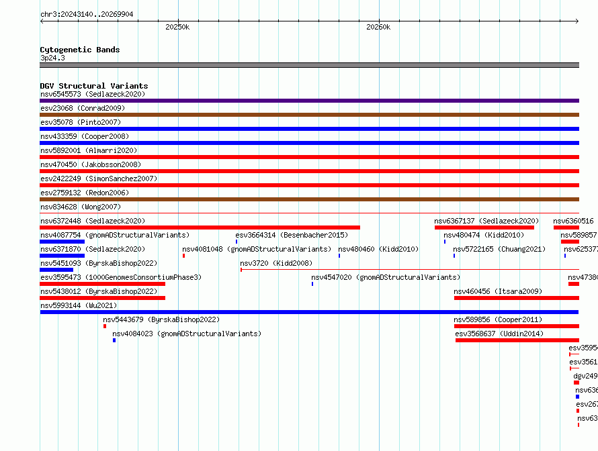Open nsv6360516 variant label
The image size is (598, 451).
click(573, 221)
